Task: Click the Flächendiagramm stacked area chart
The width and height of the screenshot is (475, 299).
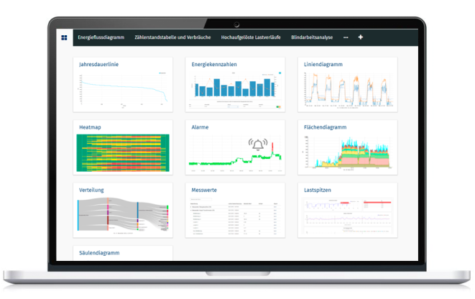Action: tap(348, 154)
